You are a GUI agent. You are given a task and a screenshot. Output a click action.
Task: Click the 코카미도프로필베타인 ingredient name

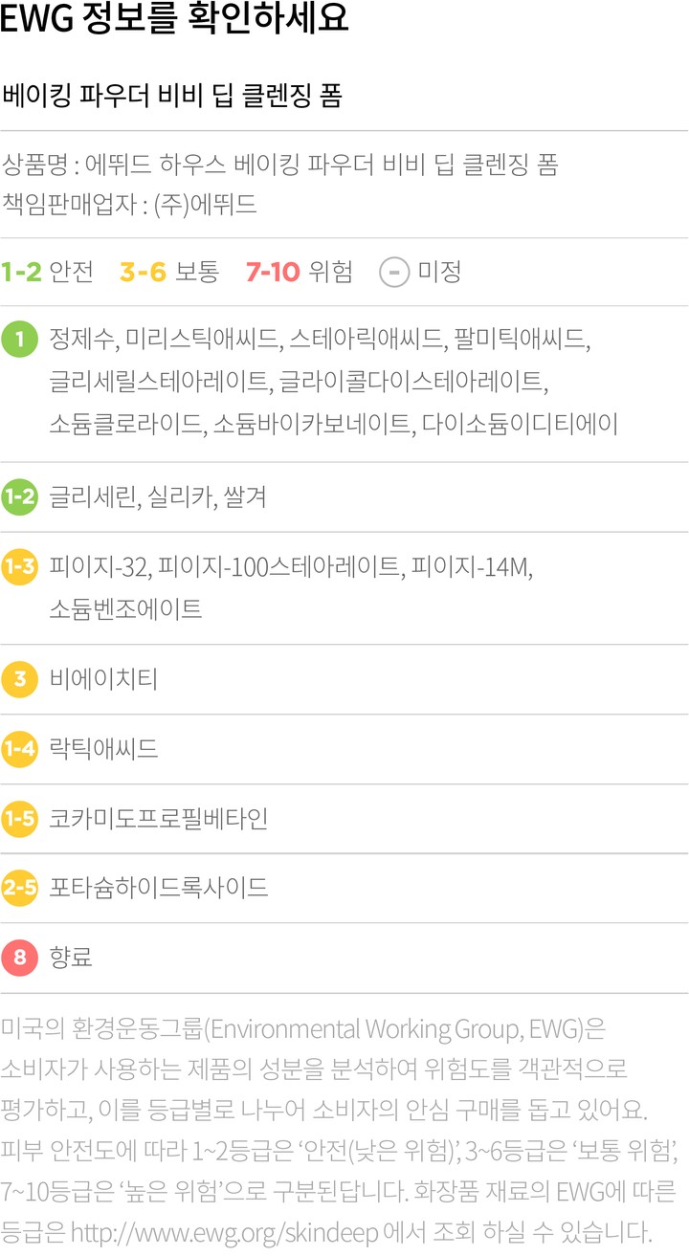[x=158, y=819]
